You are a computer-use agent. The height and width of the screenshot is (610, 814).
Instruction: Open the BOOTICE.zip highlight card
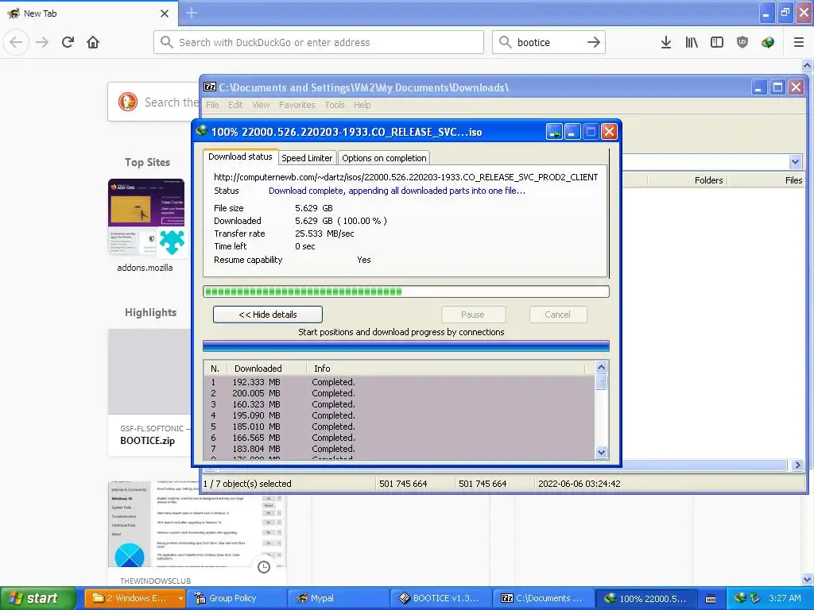coord(149,392)
